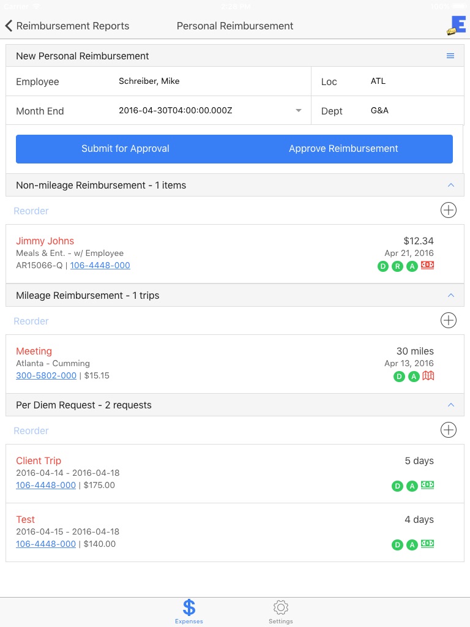Tap the red money icon on Jimmy Johns
This screenshot has width=470, height=627.
(428, 266)
